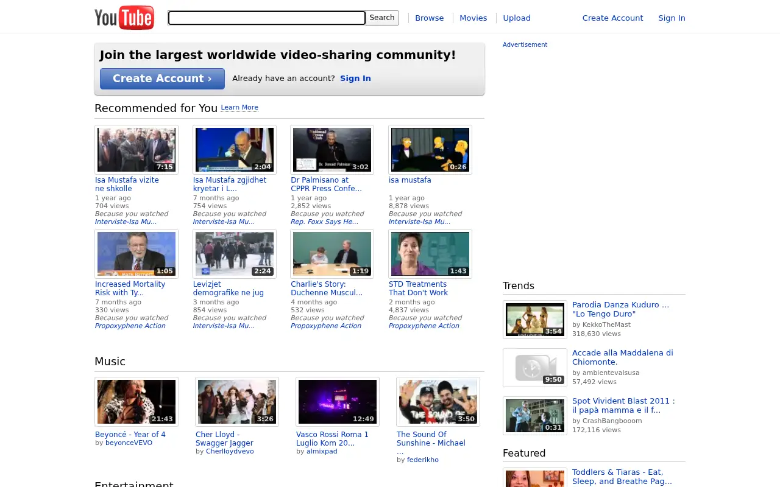
Task: Open STD Treatments That Don't Work thumbnail
Action: (x=430, y=254)
